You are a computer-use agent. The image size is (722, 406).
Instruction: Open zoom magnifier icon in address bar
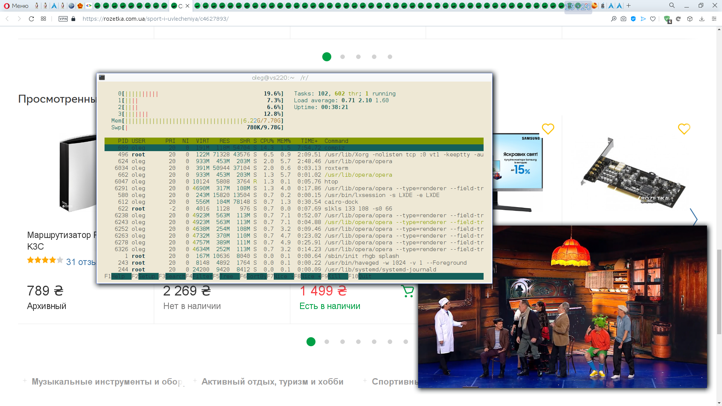click(x=614, y=19)
